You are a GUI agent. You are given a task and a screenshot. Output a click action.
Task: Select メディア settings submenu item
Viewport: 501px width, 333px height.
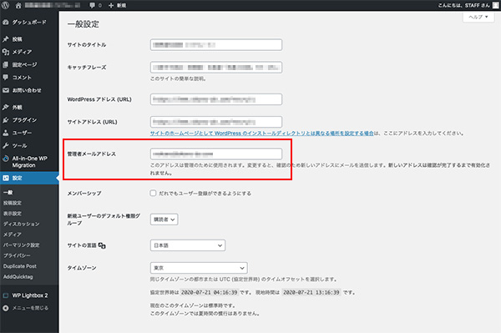pos(13,235)
